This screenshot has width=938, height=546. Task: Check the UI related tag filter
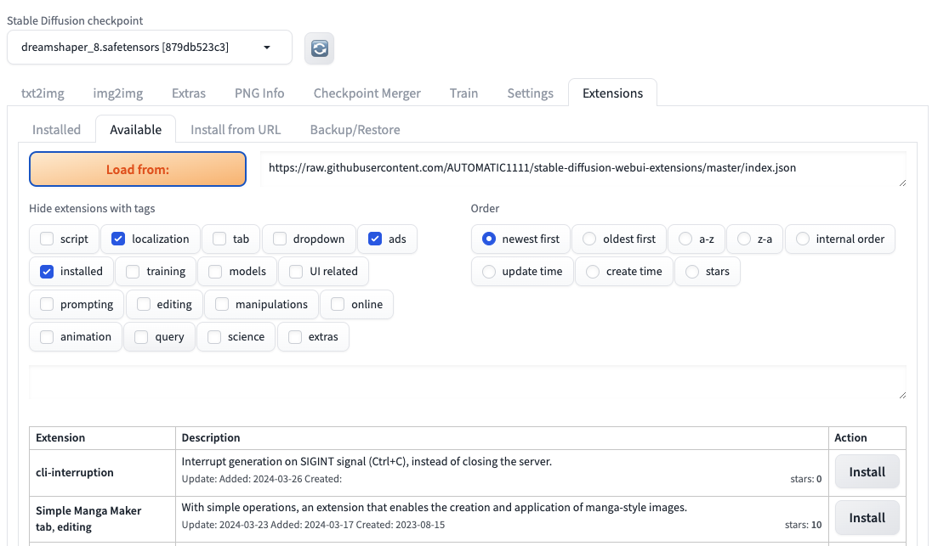tap(296, 272)
